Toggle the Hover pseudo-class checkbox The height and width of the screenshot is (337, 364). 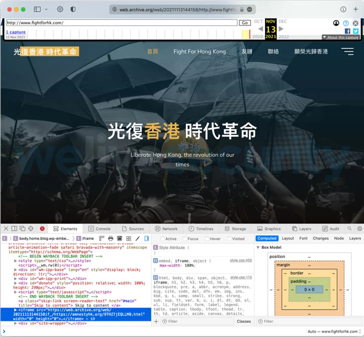click(207, 238)
